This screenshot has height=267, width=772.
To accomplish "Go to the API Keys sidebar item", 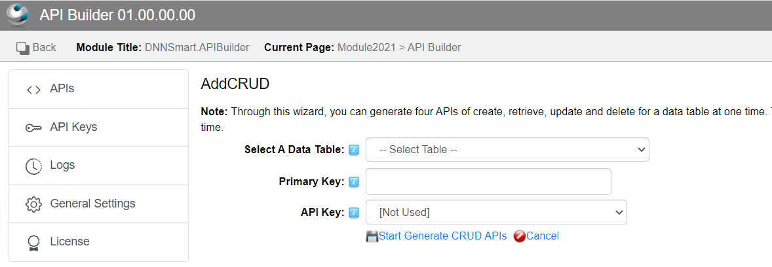I will [98, 128].
